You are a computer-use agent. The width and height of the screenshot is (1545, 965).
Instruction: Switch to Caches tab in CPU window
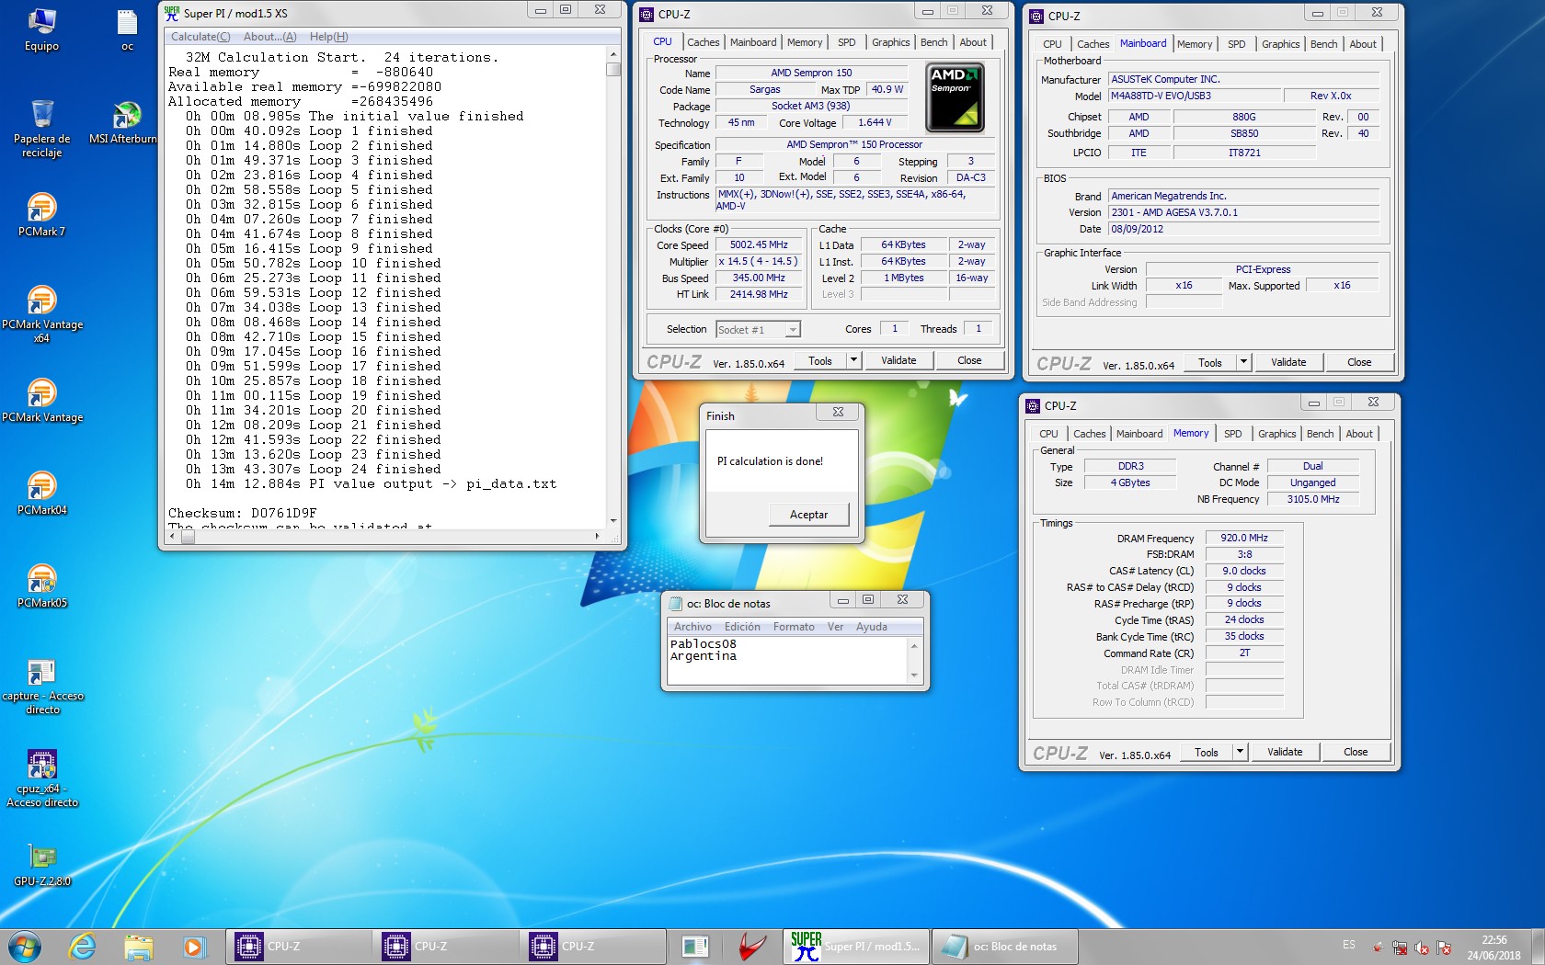[704, 42]
